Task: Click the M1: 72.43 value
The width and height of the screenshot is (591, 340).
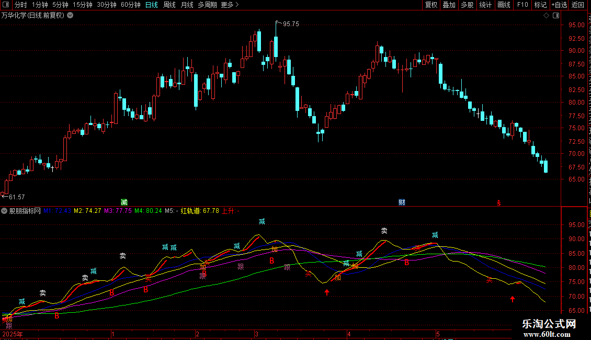Action: 57,211
